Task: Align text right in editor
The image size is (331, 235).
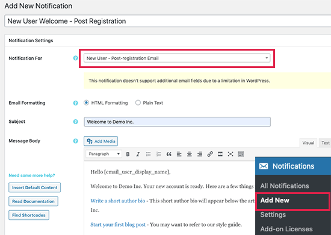Action: 199,154
